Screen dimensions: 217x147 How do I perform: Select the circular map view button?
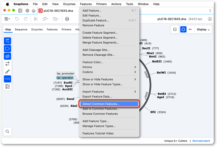click(x=183, y=29)
